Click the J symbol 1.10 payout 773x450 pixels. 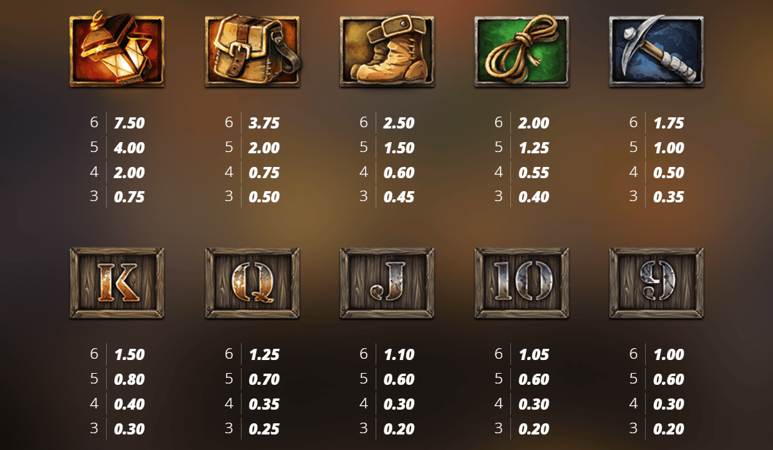pyautogui.click(x=399, y=354)
